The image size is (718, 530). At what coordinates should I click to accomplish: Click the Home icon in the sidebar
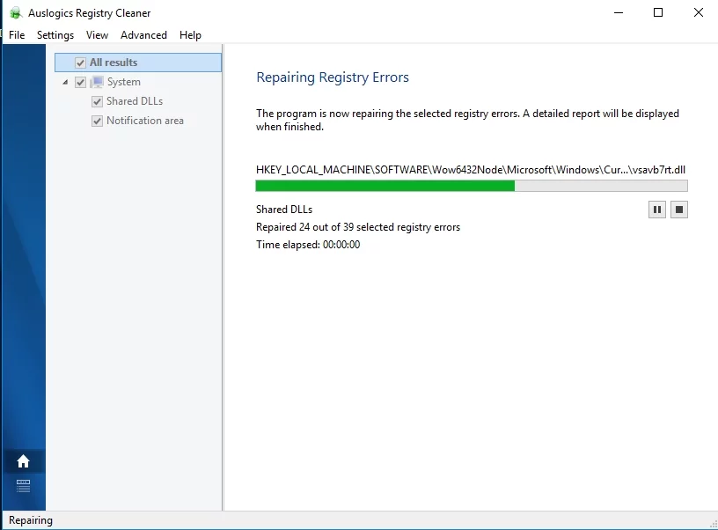(x=23, y=461)
